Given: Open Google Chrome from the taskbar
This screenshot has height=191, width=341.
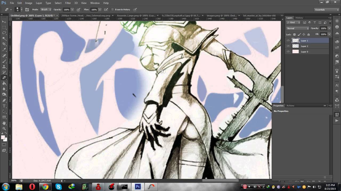Looking at the screenshot, I should pyautogui.click(x=45, y=187).
